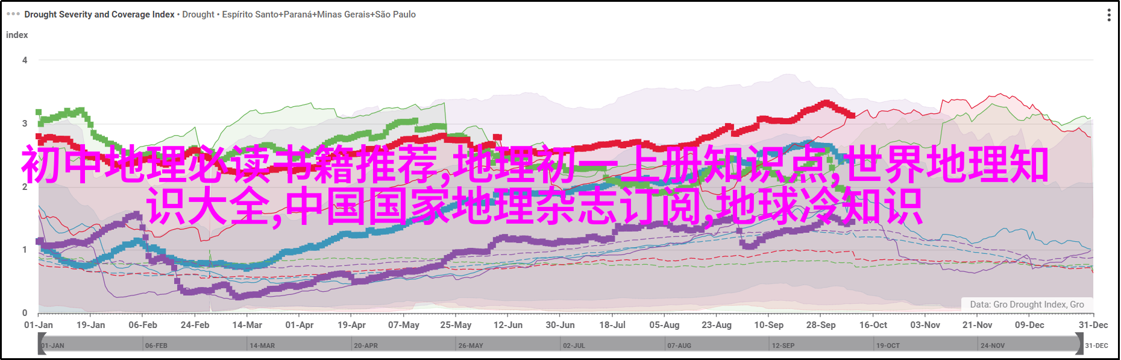Viewport: 1121px width, 360px height.
Task: Select the 01-JAN marker in range selector
Action: click(x=53, y=346)
